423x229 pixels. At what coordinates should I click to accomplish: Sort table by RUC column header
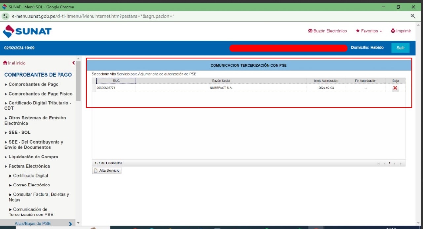[116, 81]
